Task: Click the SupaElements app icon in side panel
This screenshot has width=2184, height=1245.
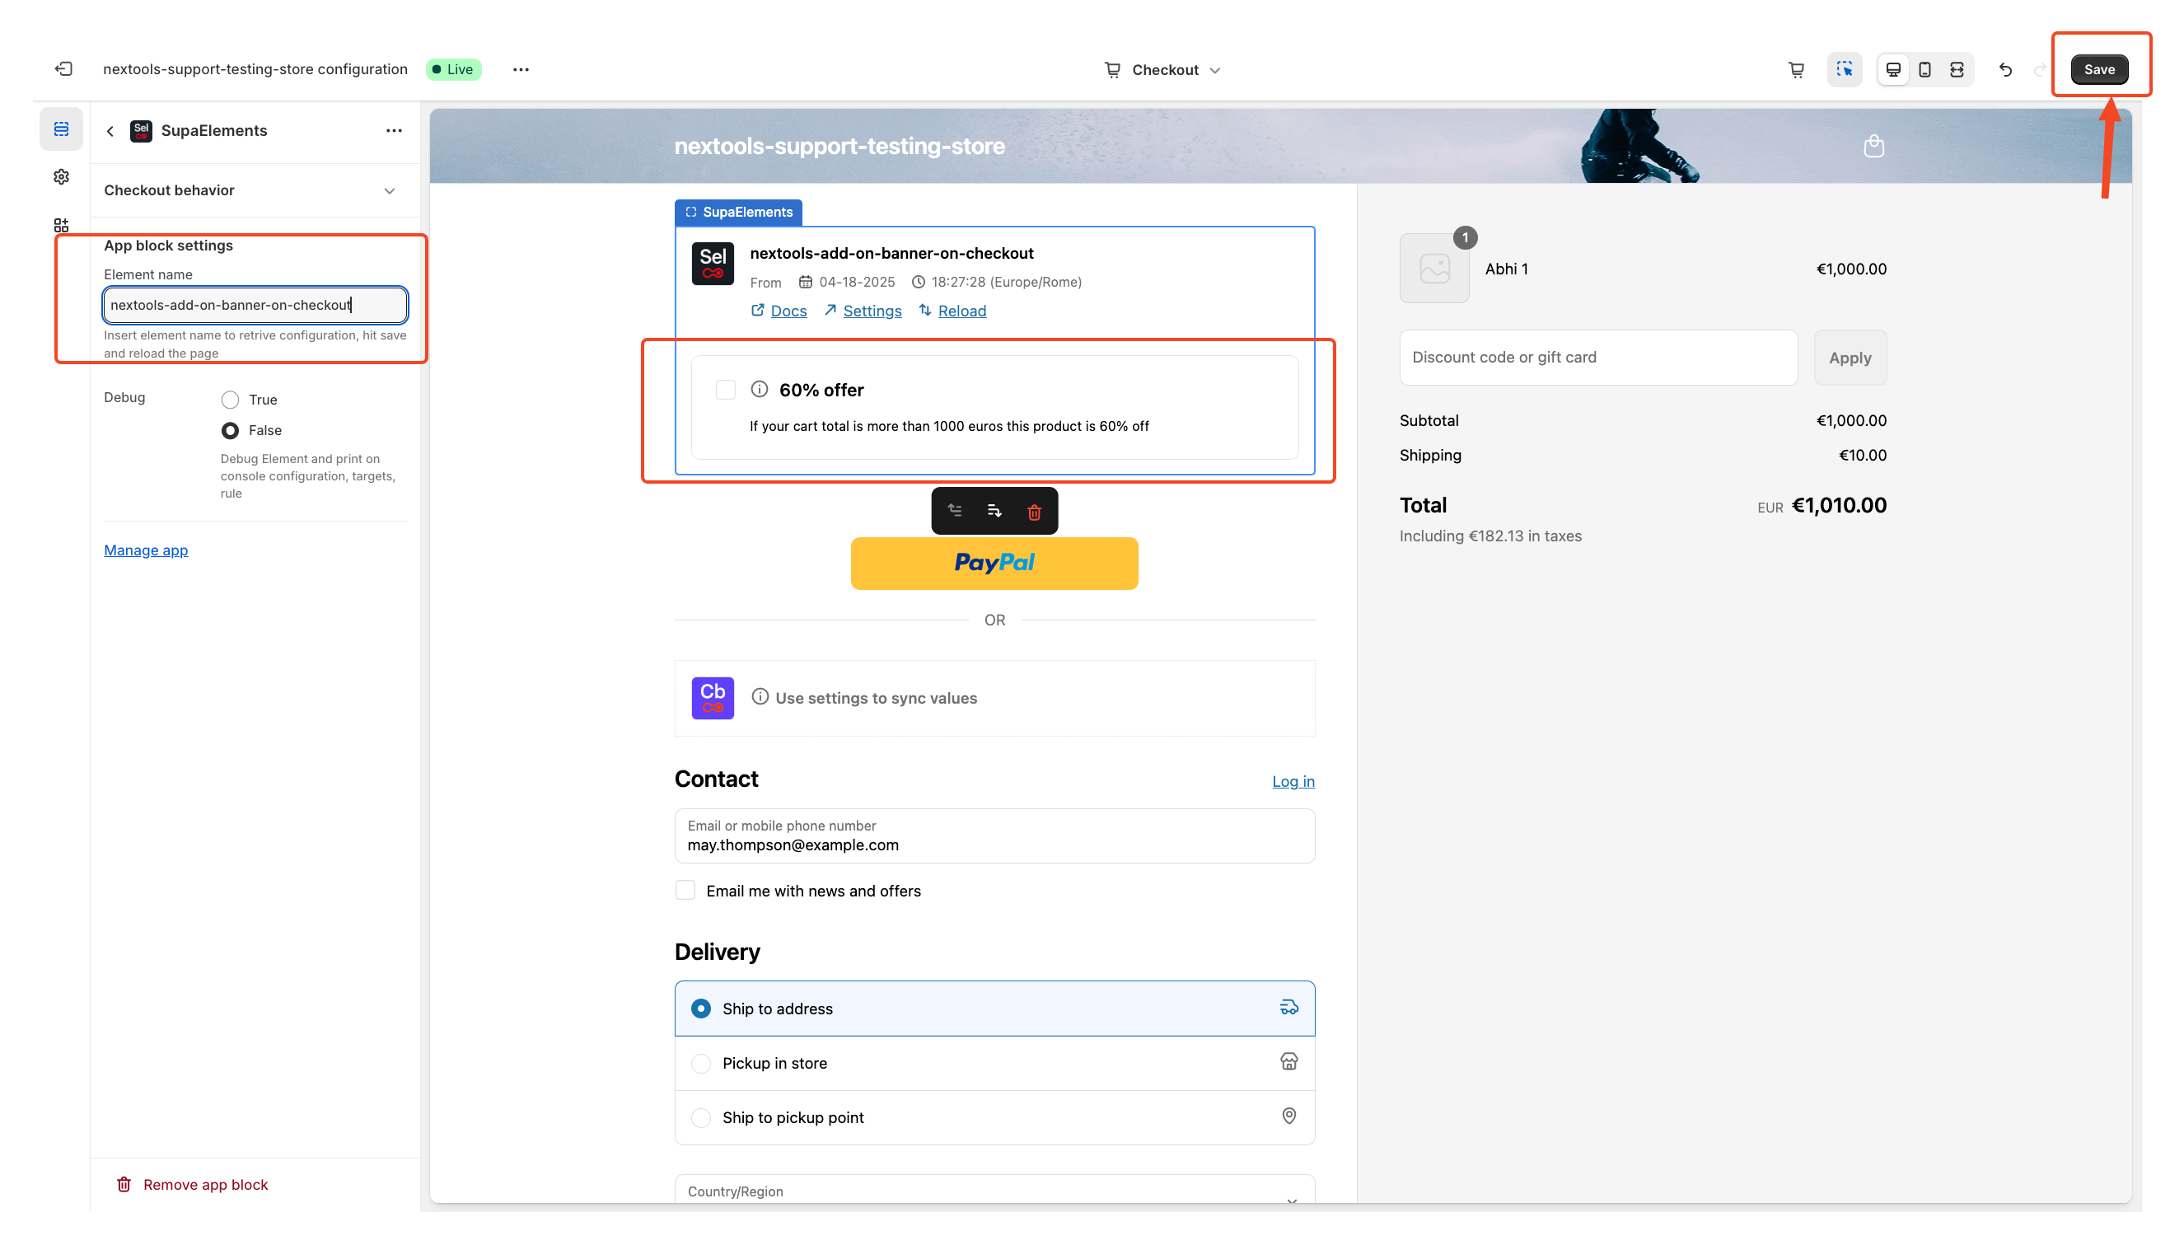Action: click(141, 131)
